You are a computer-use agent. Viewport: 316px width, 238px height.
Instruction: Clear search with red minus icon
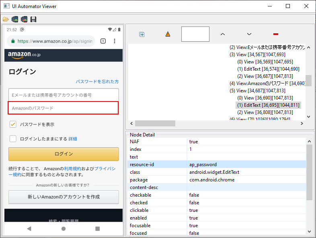coord(276,34)
